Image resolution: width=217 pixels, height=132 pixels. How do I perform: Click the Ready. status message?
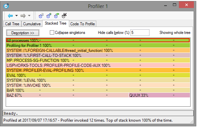(11, 113)
